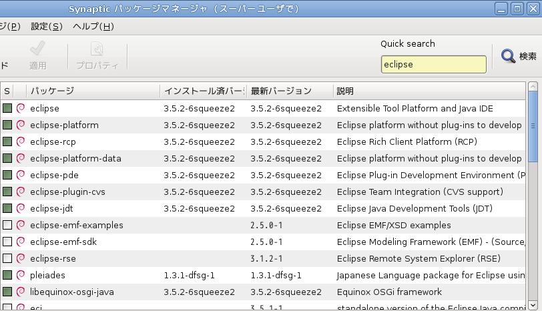Toggle status checkbox for eclipse package
This screenshot has width=542, height=311.
coord(7,108)
